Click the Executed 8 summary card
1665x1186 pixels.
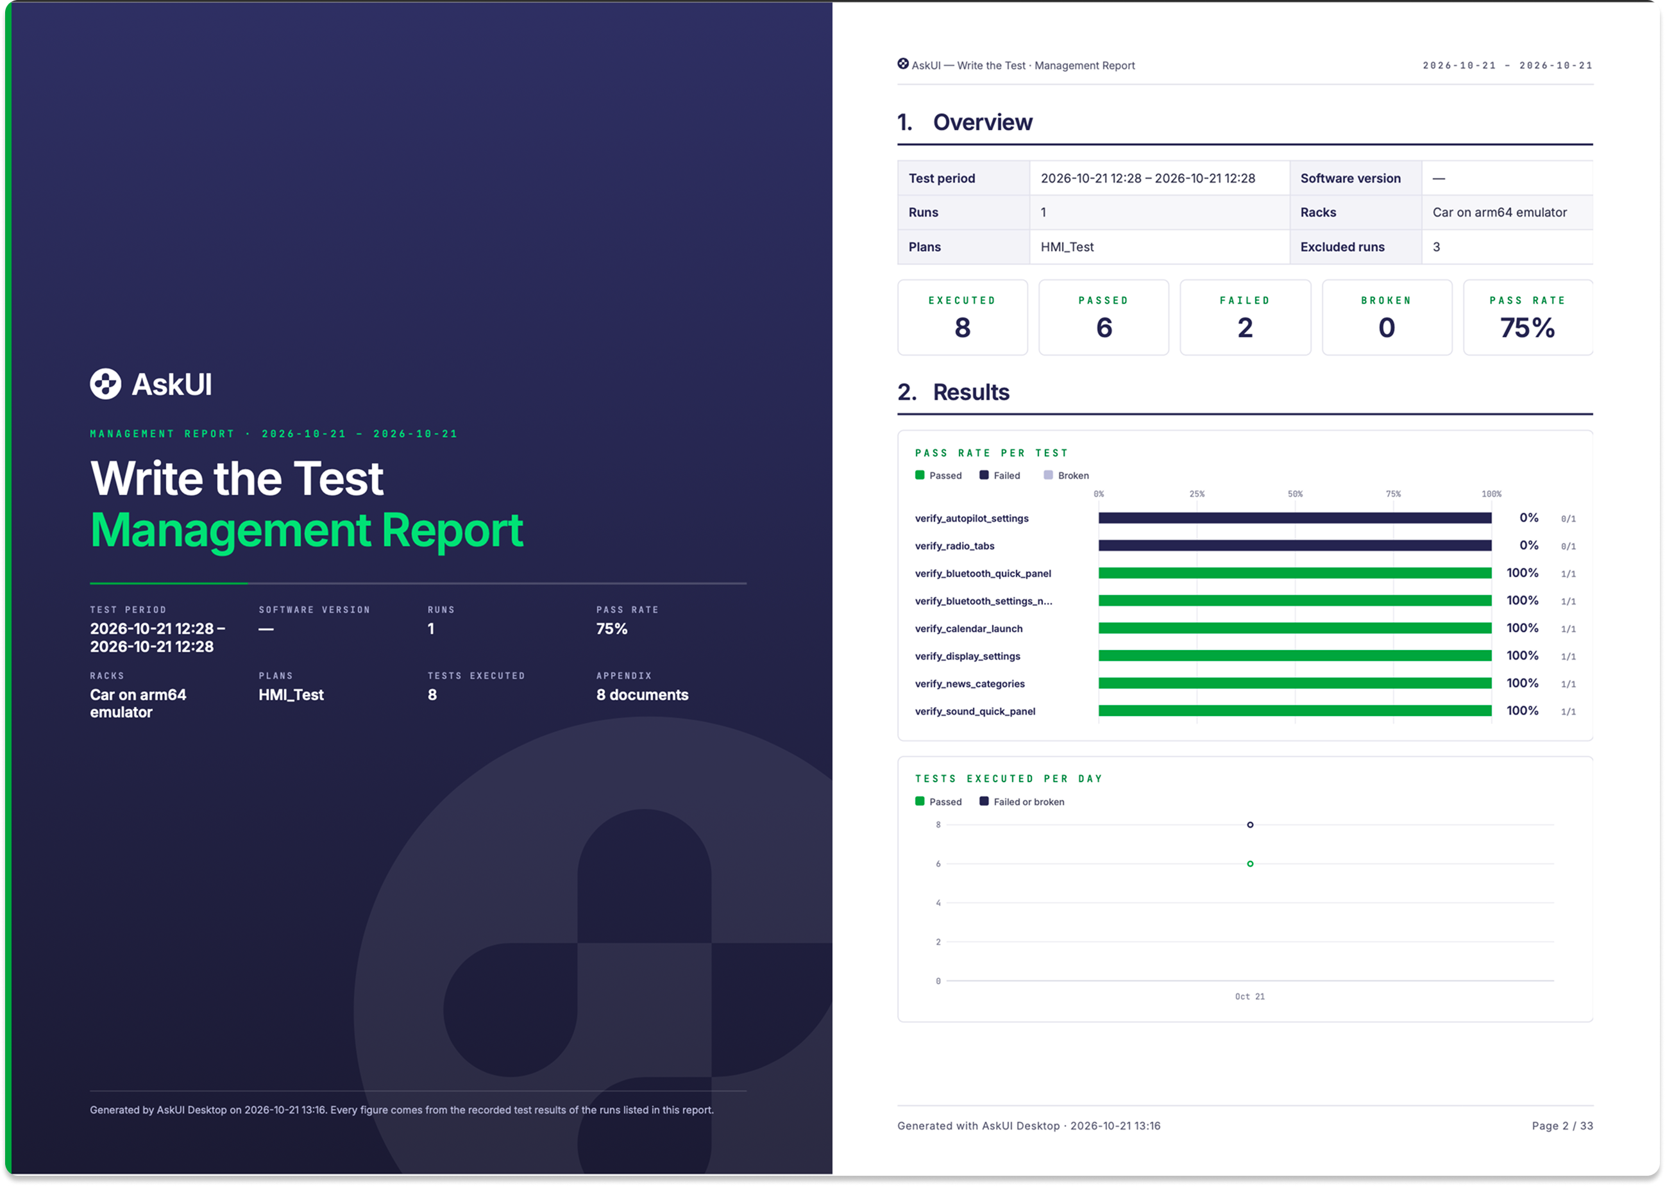[x=962, y=318]
